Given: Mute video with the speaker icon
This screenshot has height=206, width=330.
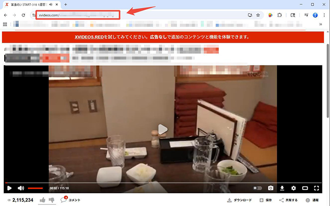Looking at the screenshot, I should point(21,188).
